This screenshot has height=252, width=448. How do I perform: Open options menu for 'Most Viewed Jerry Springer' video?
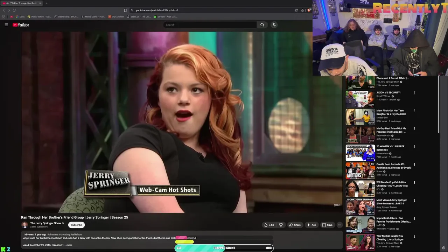(414, 201)
